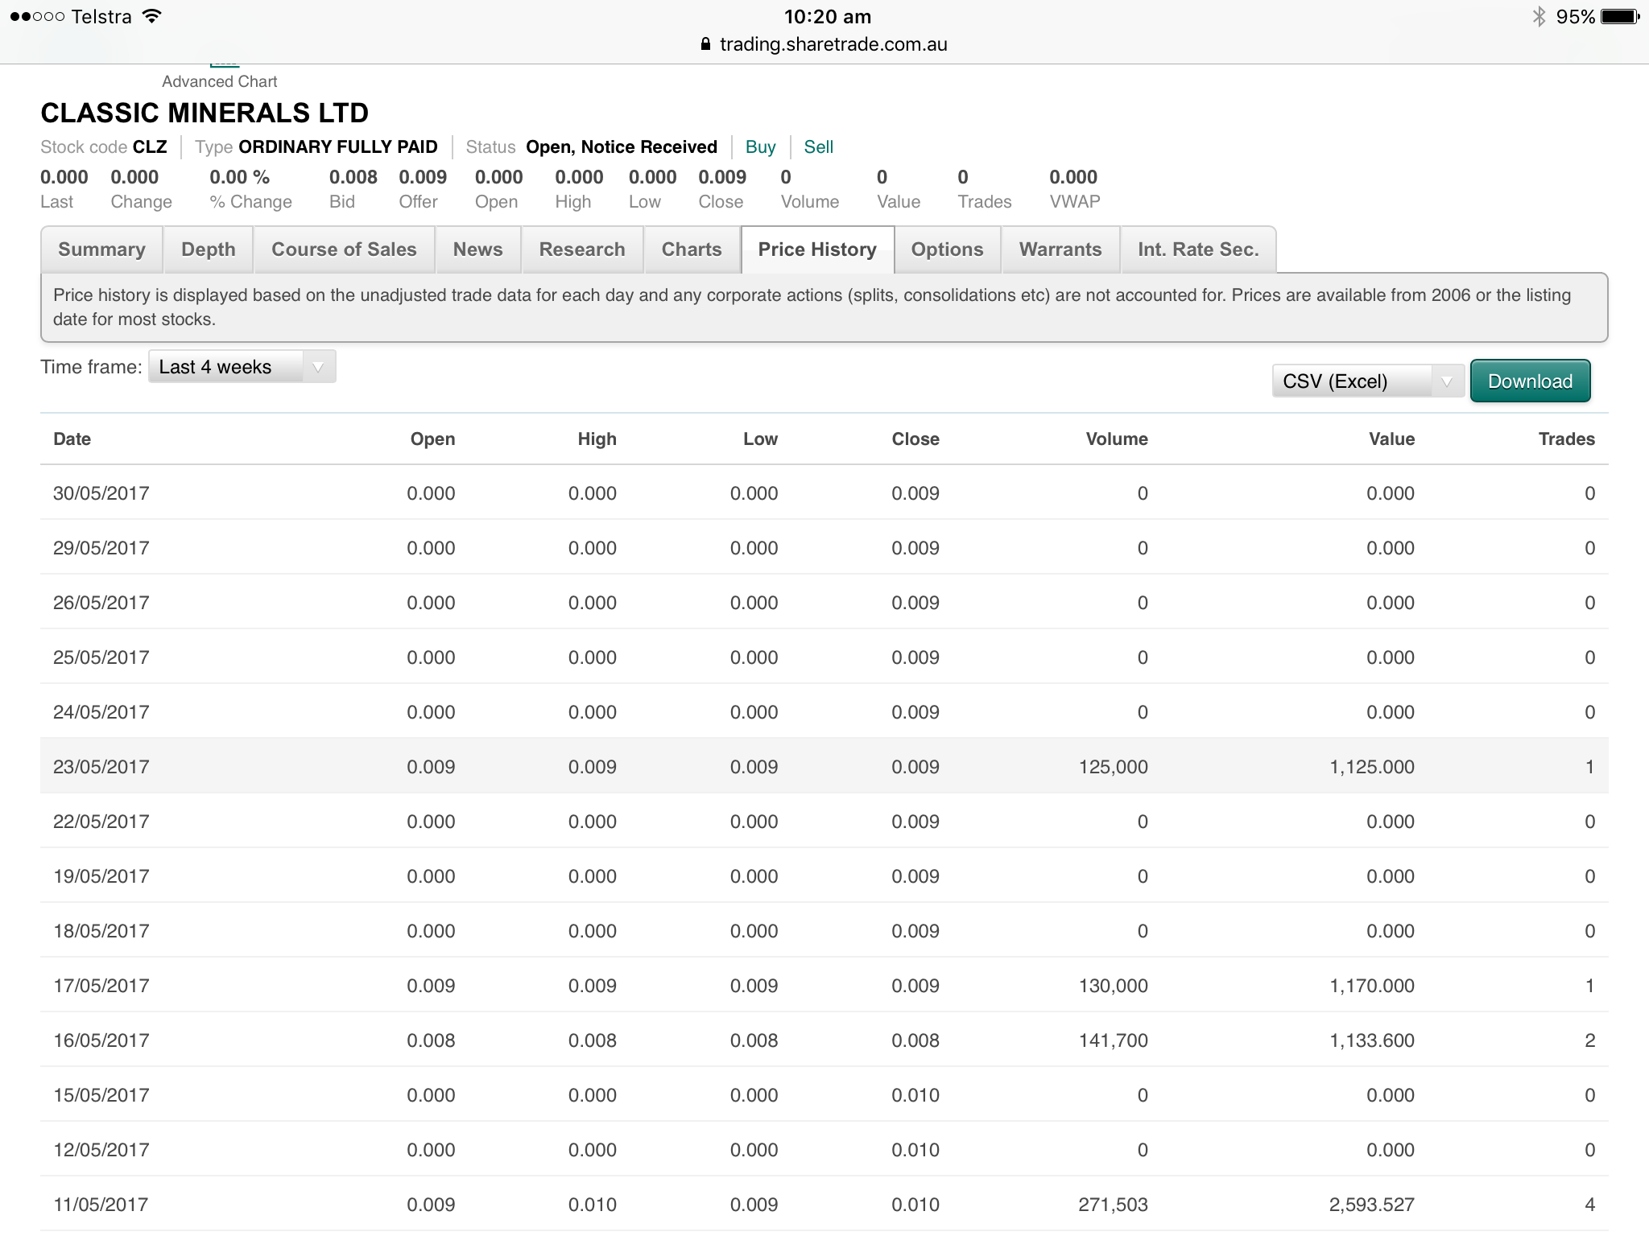The image size is (1649, 1236).
Task: Click the Trades column header
Action: (1566, 439)
